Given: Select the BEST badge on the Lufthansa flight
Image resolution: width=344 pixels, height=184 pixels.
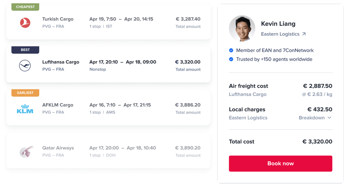Looking at the screenshot, I should tap(25, 50).
